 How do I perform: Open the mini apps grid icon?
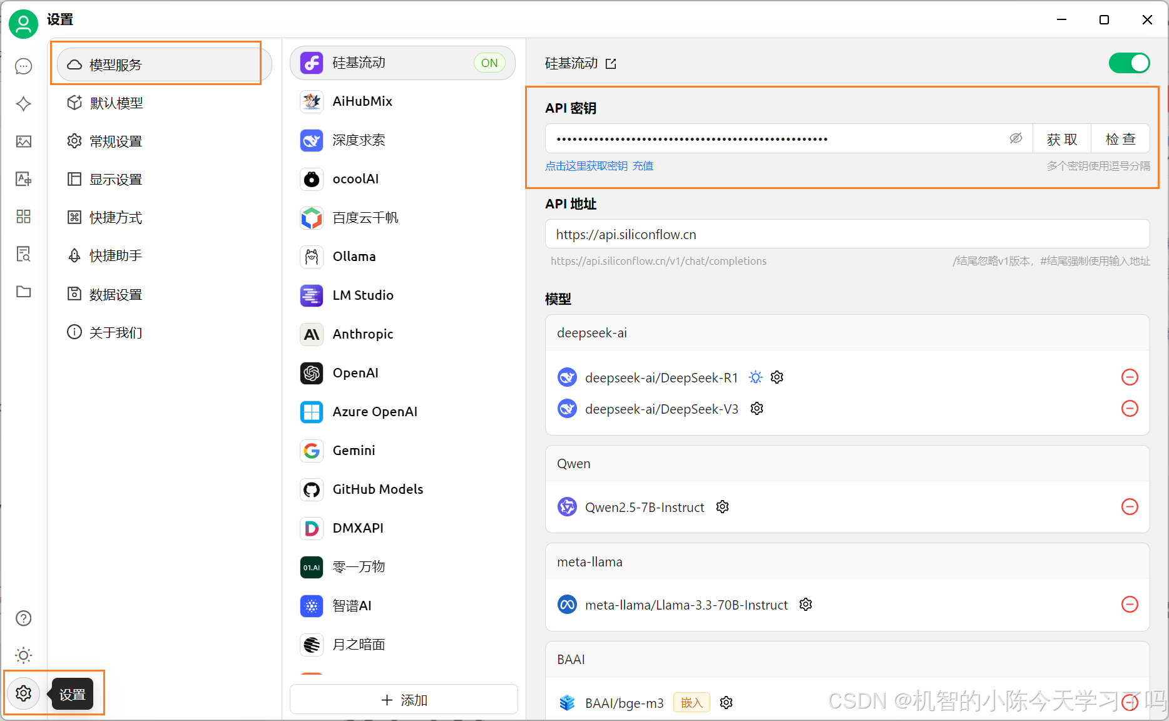[24, 217]
